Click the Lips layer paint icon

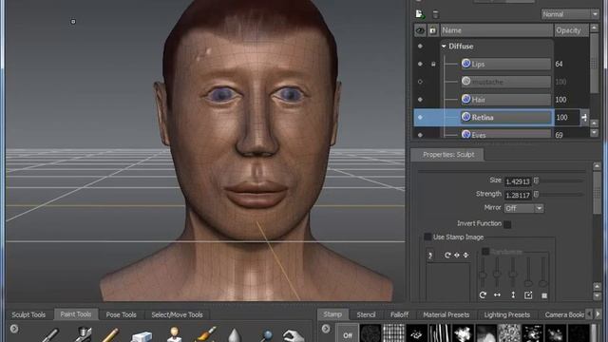point(466,64)
